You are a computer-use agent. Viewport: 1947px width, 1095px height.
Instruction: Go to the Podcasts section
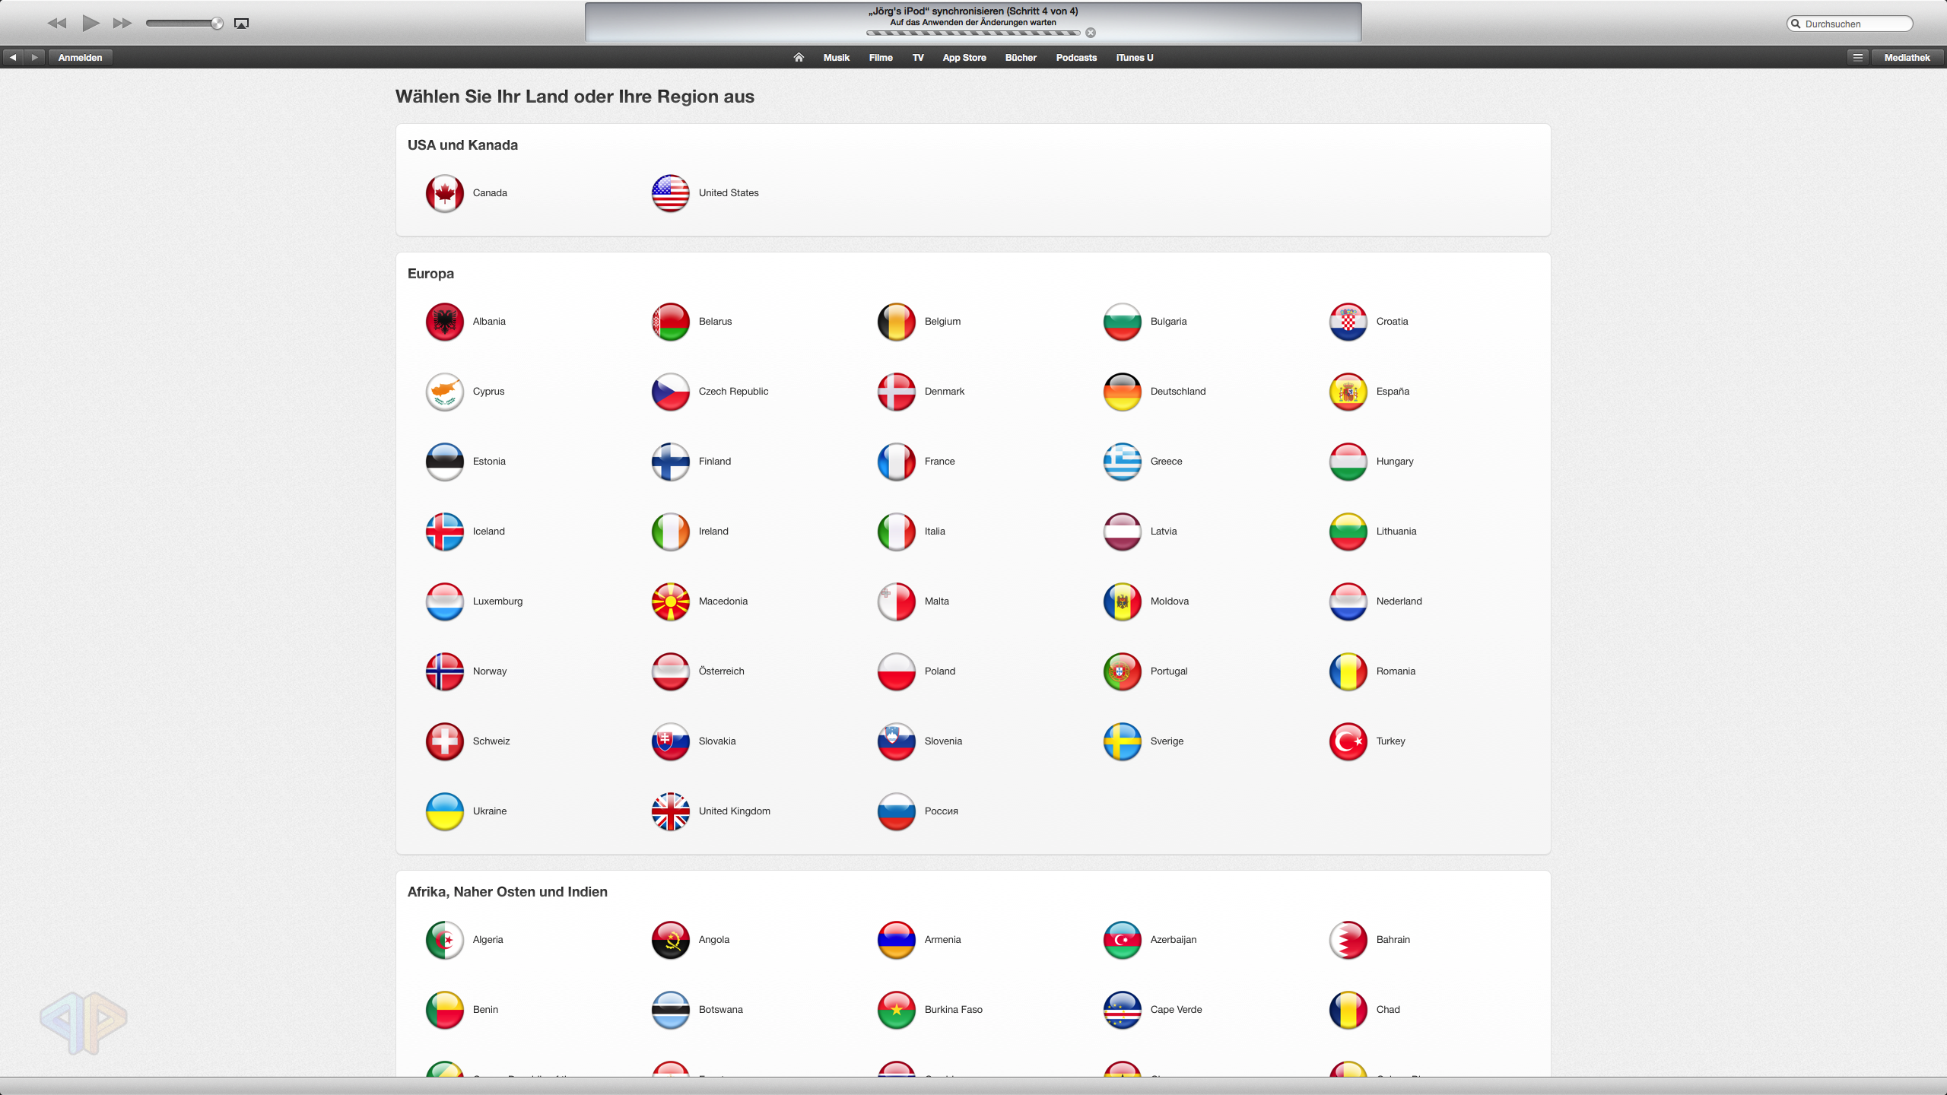(x=1075, y=57)
